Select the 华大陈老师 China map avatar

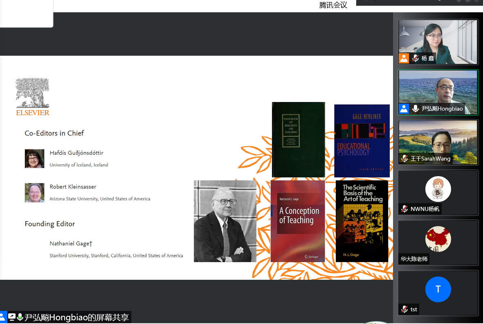point(438,239)
